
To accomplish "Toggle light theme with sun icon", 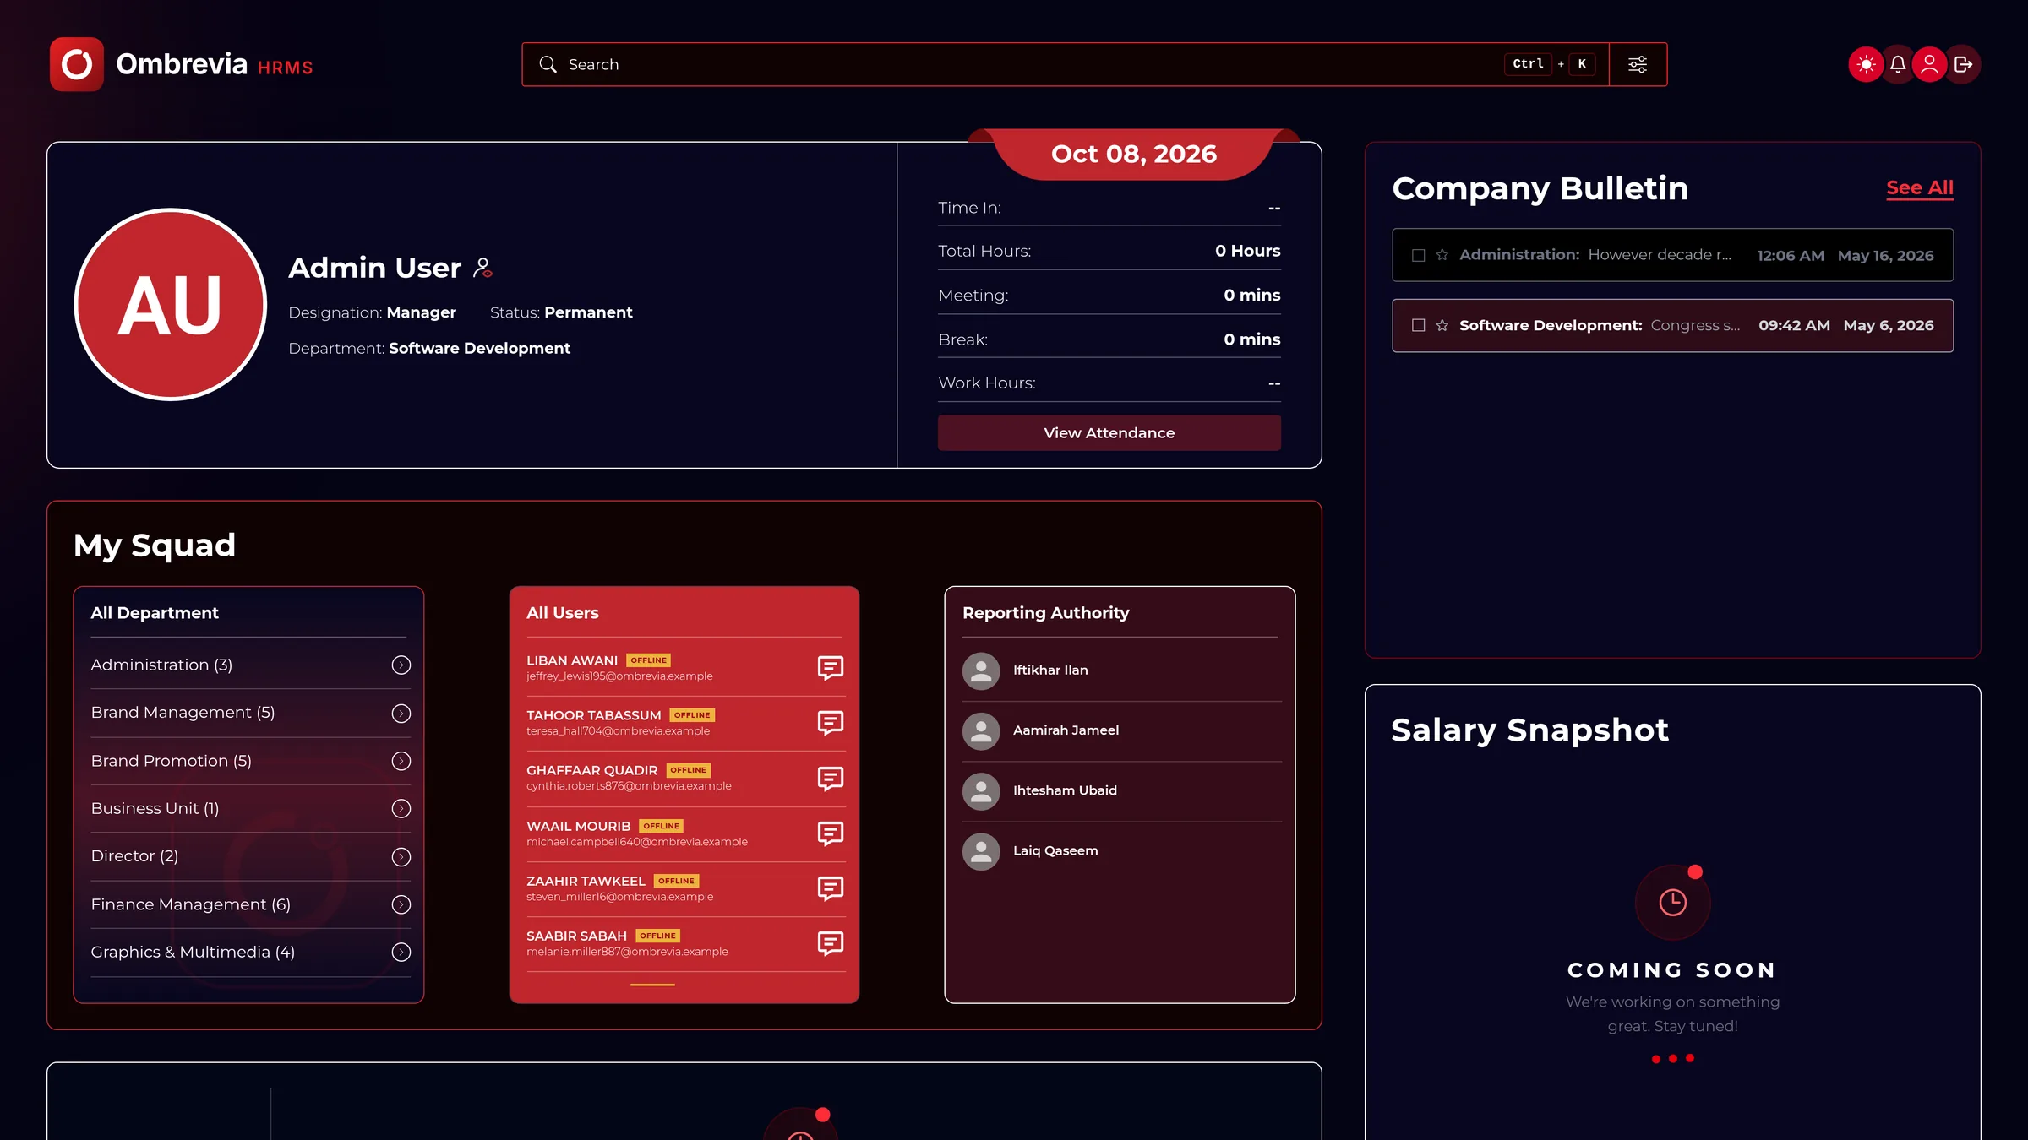I will click(1867, 64).
